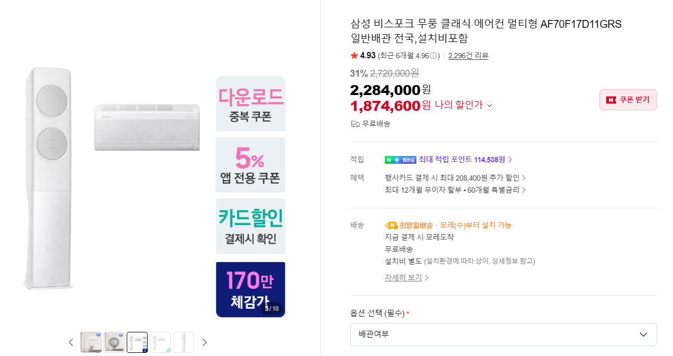
Task: Select the second product thumbnail with play badge
Action: (114, 342)
